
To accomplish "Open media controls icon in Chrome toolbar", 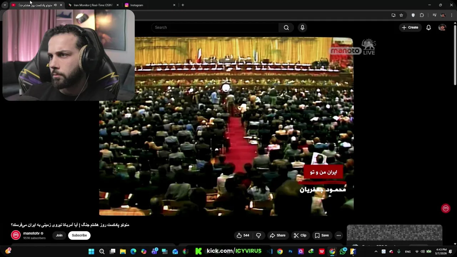I will coord(434,15).
